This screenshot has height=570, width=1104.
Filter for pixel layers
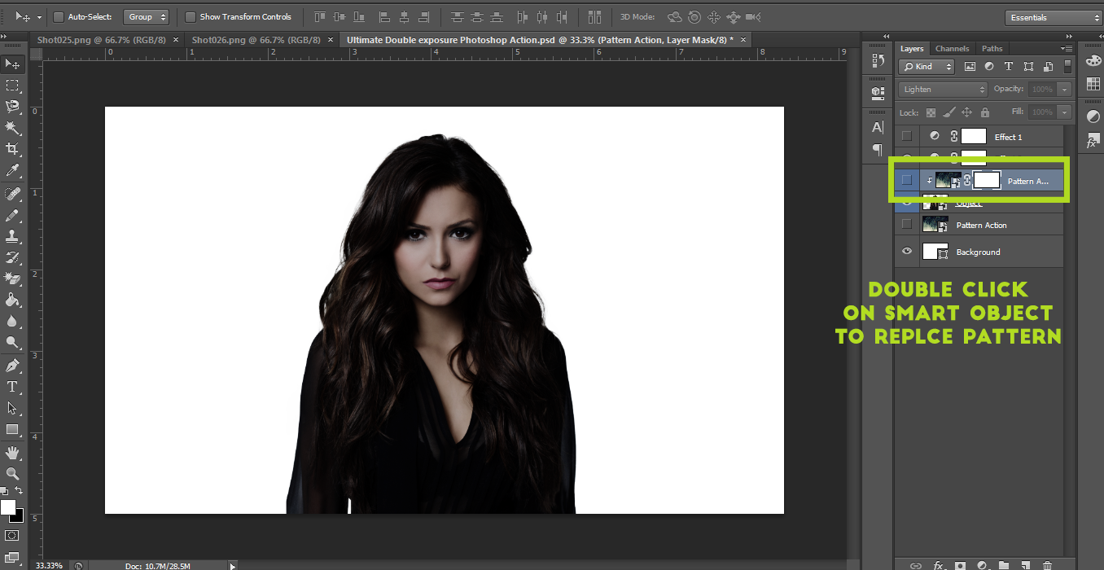(x=970, y=67)
